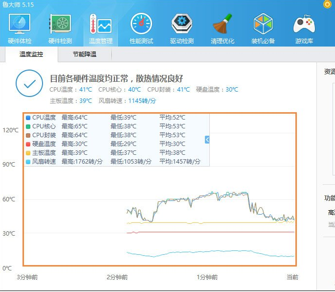Click the 鲁大师 5.15 window title
335x292 pixels.
click(18, 4)
